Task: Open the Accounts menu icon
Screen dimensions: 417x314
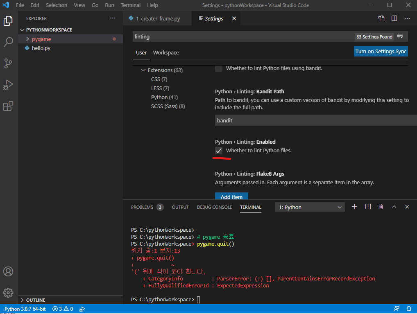Action: (x=8, y=271)
